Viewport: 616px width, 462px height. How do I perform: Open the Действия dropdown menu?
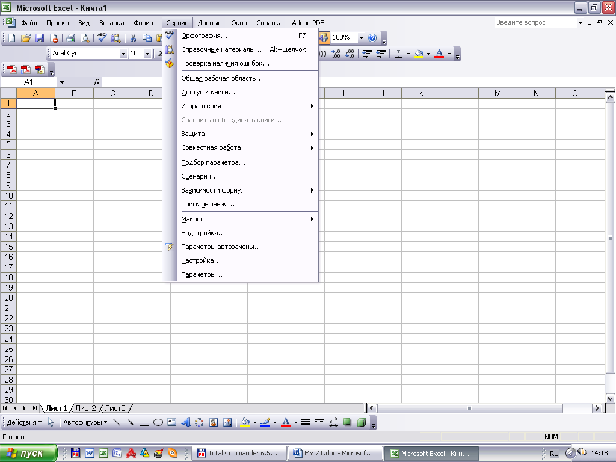pos(24,422)
